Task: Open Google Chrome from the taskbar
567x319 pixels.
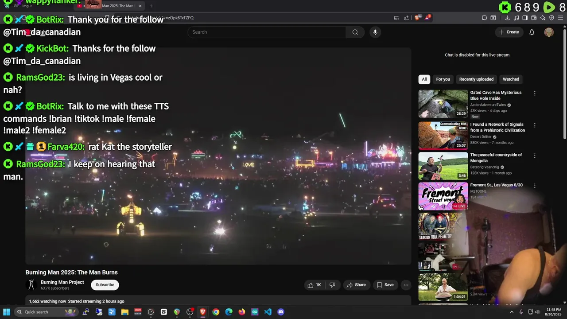Action: pos(216,312)
